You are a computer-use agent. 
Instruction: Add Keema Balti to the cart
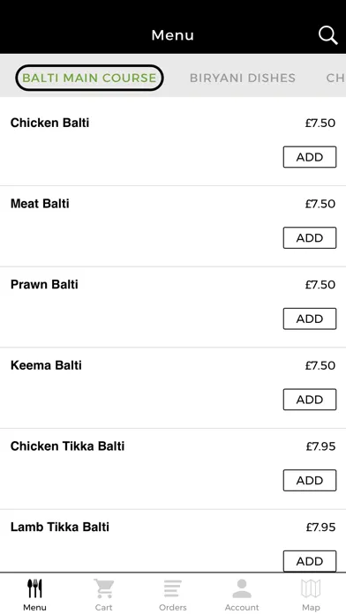pyautogui.click(x=310, y=400)
